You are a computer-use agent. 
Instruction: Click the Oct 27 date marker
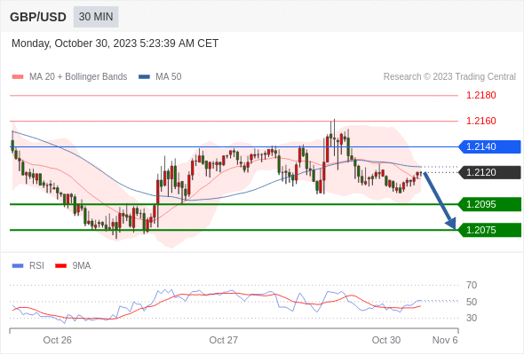(x=224, y=340)
